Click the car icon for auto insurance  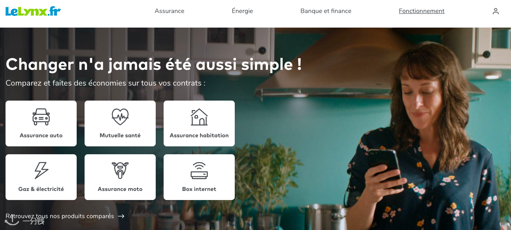[x=41, y=117]
